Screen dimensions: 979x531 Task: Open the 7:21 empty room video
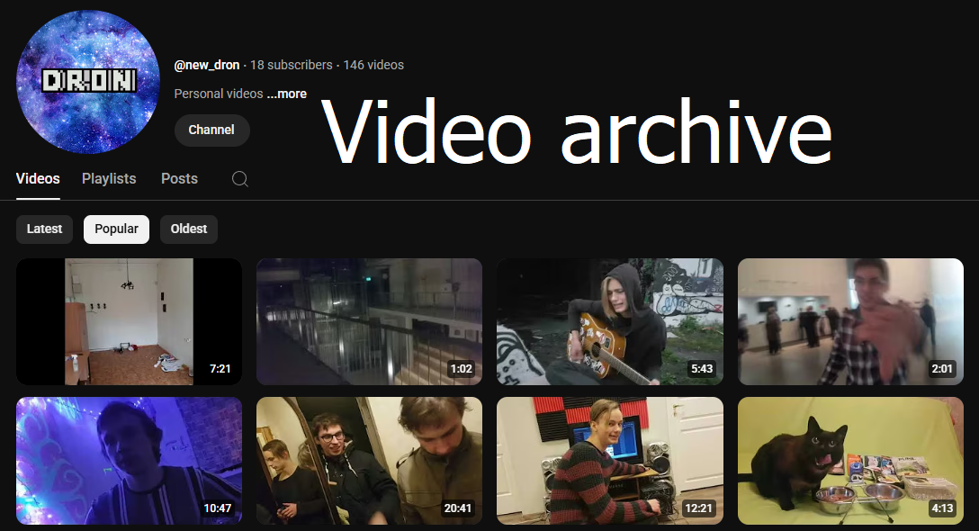(x=129, y=321)
